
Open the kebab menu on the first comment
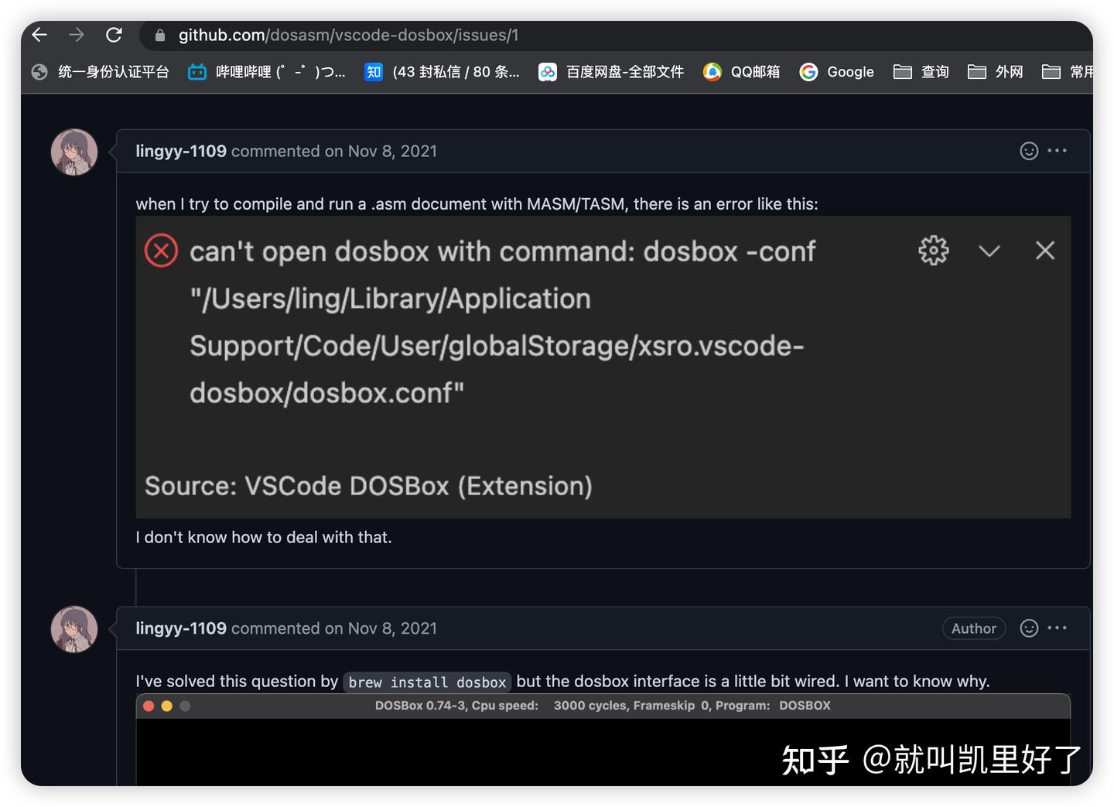pyautogui.click(x=1057, y=151)
